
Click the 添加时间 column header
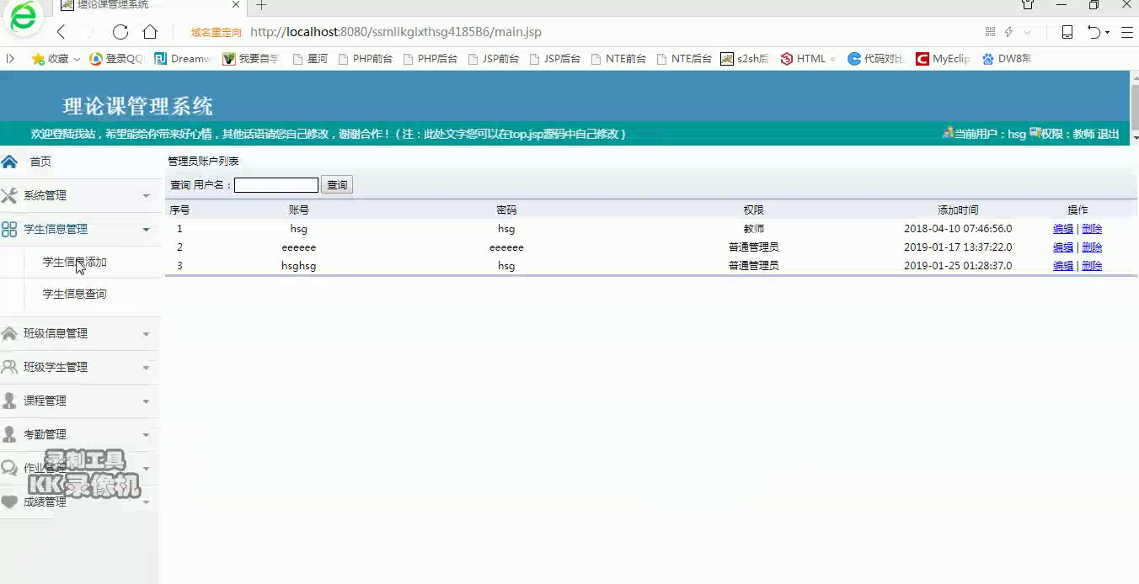958,210
